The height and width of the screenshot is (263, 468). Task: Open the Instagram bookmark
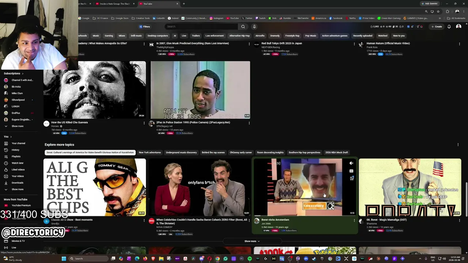click(x=216, y=18)
